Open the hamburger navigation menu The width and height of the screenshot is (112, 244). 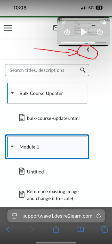(x=8, y=28)
